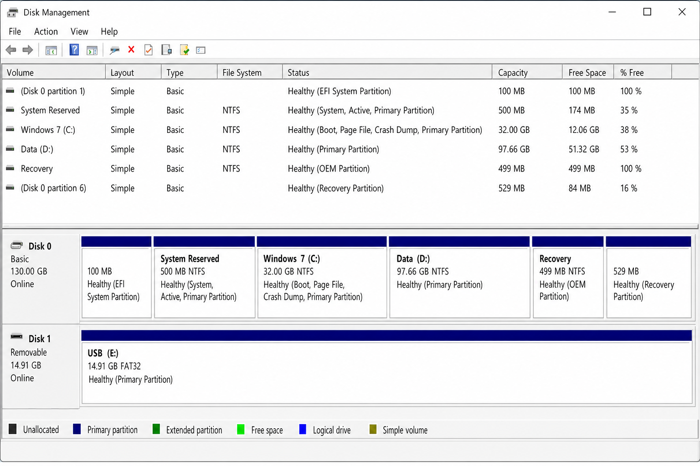Select the Windows 7 (C:) partition block
Viewport: 700px width, 466px height.
pos(322,277)
